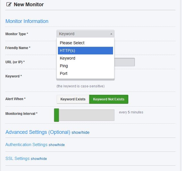182x171 pixels.
Task: Expand Authentication Settings via show/hide
Action: pos(57,145)
